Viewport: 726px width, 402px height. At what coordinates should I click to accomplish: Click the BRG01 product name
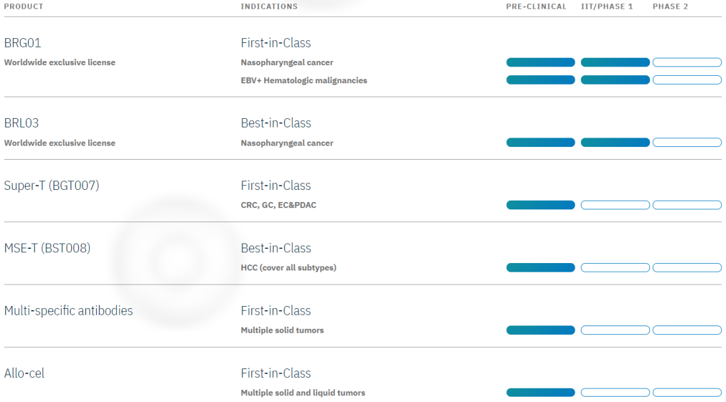23,43
